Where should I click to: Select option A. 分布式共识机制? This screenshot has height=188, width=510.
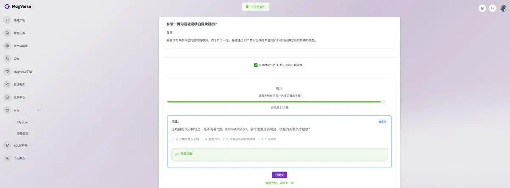185,139
